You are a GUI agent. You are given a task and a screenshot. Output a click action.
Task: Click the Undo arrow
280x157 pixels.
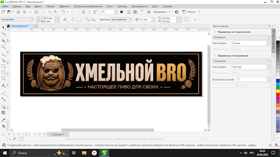pyautogui.click(x=63, y=12)
